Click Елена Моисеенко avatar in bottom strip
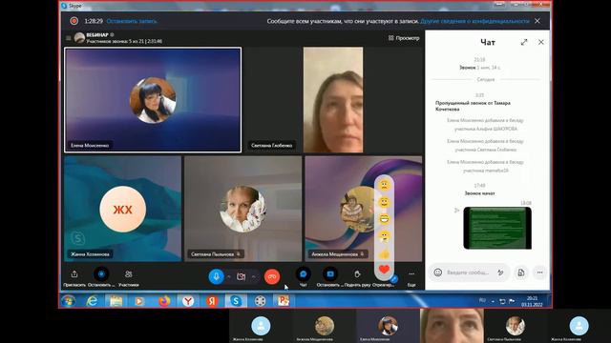 click(388, 326)
